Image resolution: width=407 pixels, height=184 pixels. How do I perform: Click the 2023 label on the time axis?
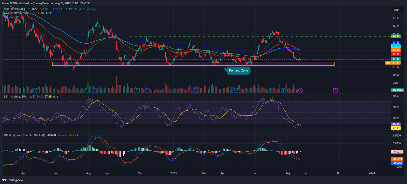[173, 173]
